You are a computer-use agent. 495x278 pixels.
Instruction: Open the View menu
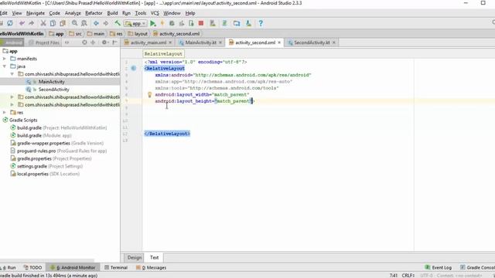pos(17,13)
